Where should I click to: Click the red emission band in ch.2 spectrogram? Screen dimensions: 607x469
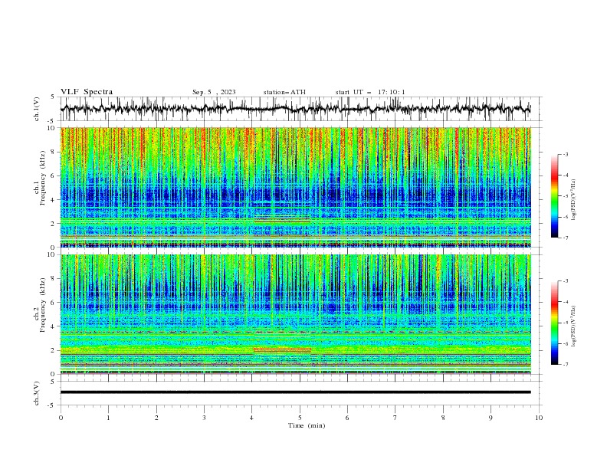pyautogui.click(x=282, y=349)
